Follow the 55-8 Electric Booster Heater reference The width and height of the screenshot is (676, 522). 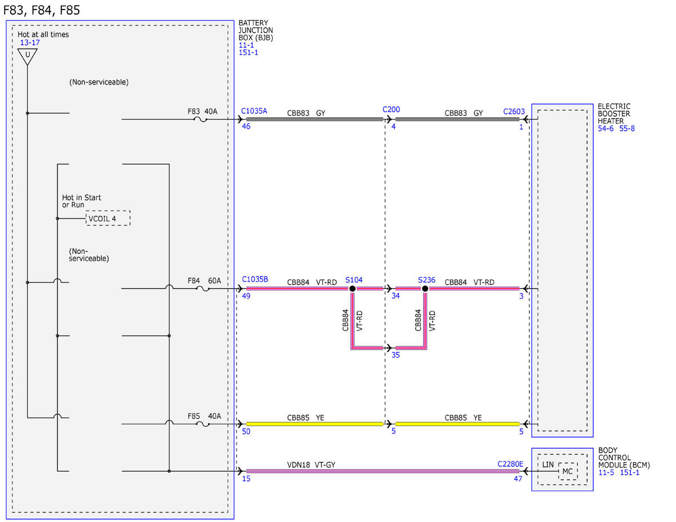pyautogui.click(x=626, y=129)
